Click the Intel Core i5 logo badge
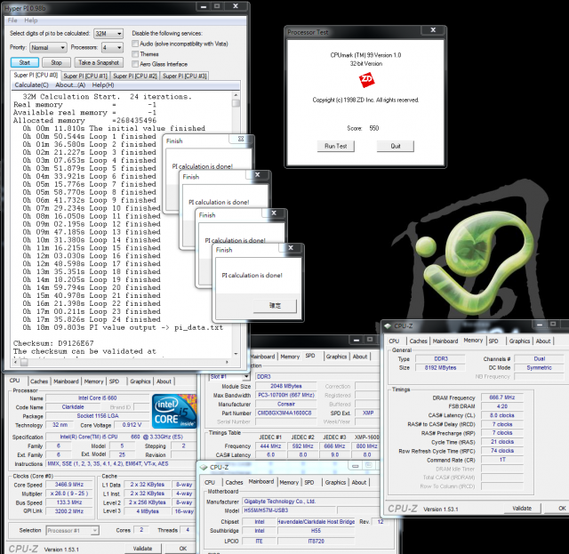 174,411
